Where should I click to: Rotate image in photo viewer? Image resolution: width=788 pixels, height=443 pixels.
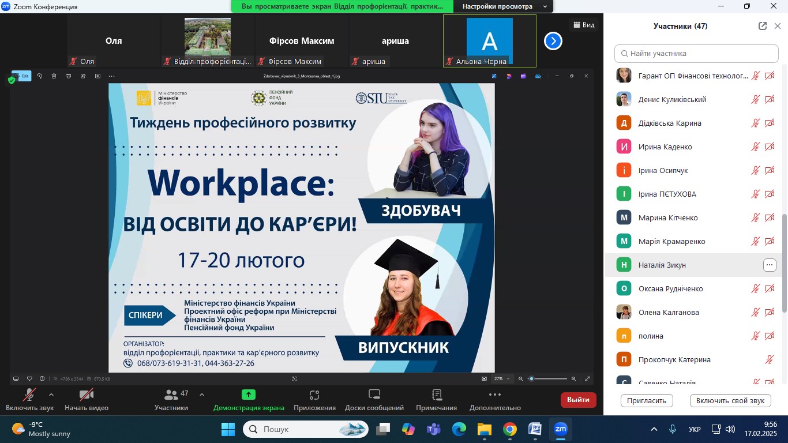[x=40, y=76]
